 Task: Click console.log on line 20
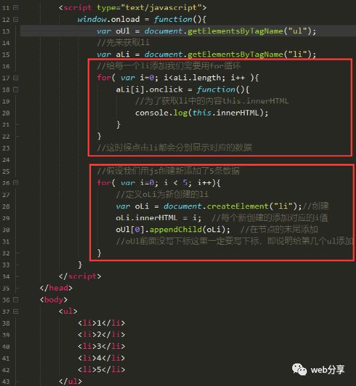pyautogui.click(x=161, y=113)
